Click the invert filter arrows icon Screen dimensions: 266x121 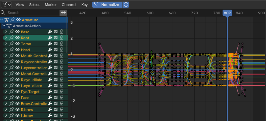pos(63,13)
